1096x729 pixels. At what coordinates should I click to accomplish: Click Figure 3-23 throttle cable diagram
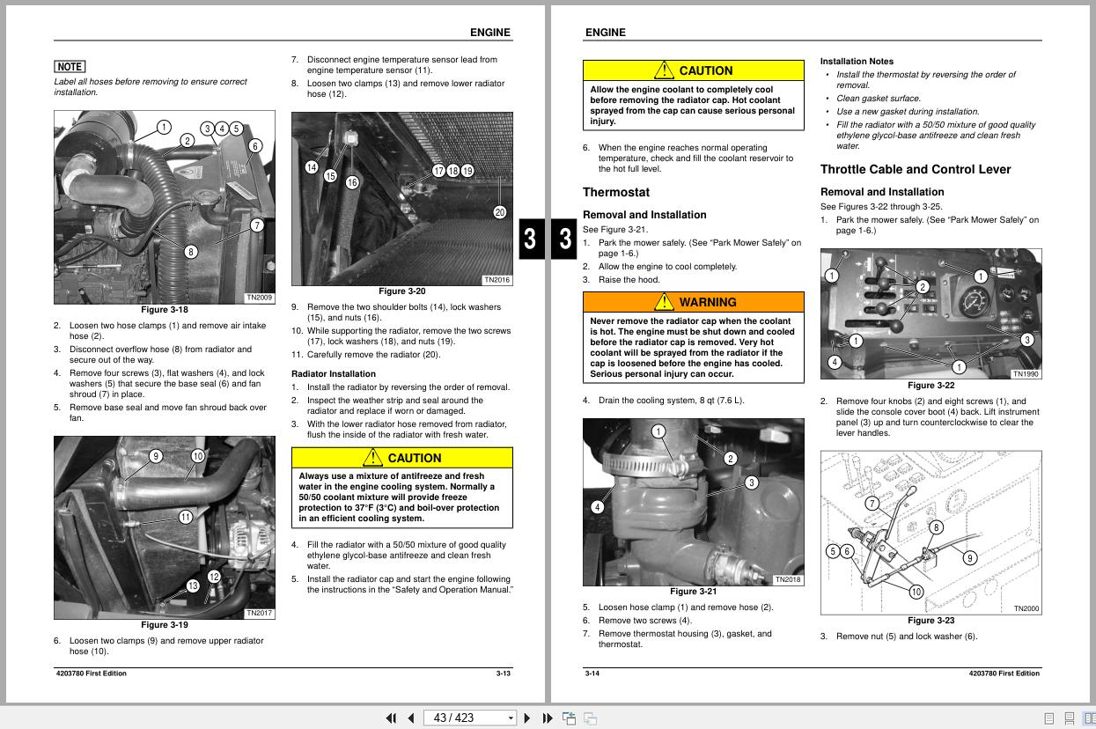(x=931, y=533)
